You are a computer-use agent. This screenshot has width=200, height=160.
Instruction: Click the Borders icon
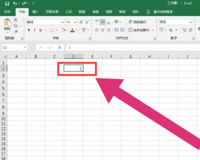click(x=52, y=30)
